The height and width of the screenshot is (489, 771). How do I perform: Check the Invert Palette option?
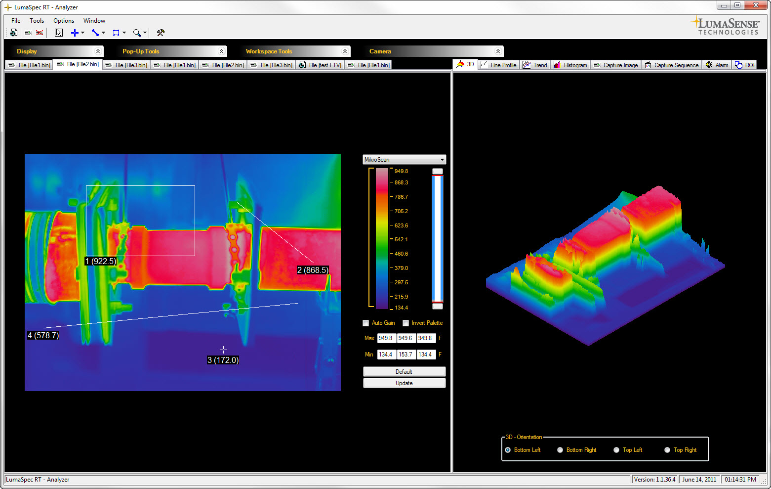click(406, 323)
